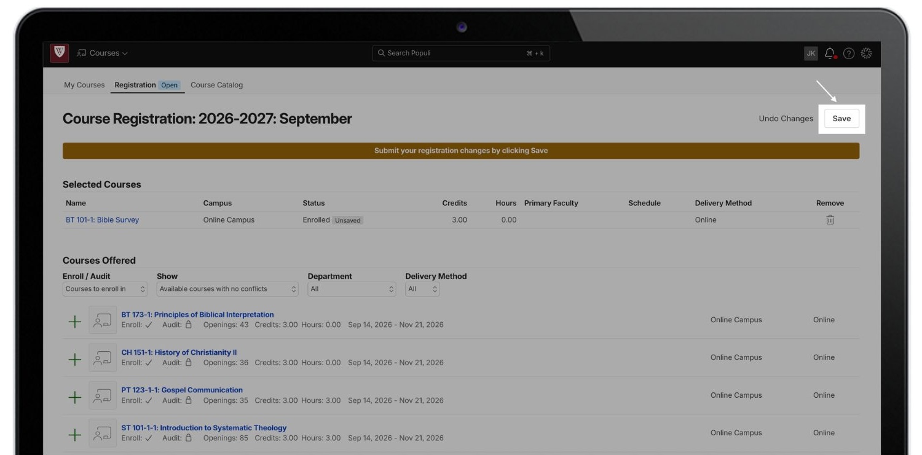
Task: Click the Open badge on Registration tab
Action: (170, 85)
